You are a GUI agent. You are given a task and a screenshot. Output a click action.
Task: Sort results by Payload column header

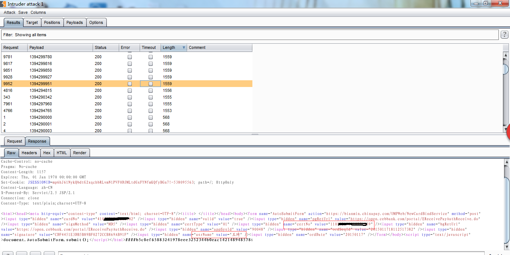pos(60,47)
